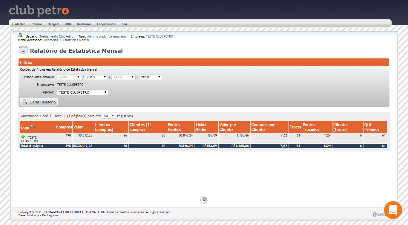Screen dimensions: 408x225
Task: Click the Total da página row label
Action: [32, 146]
